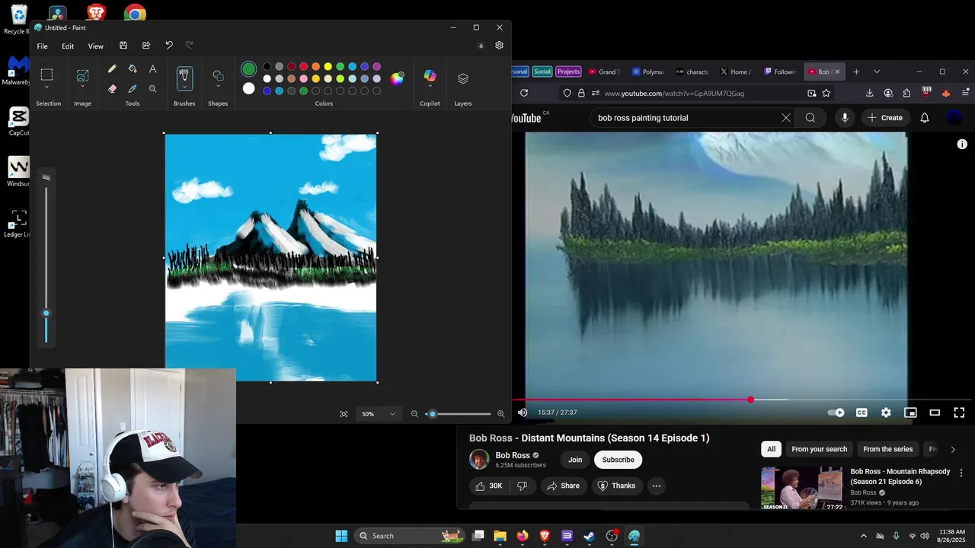Viewport: 975px width, 548px height.
Task: Bookmark this page with the star icon
Action: (x=826, y=93)
